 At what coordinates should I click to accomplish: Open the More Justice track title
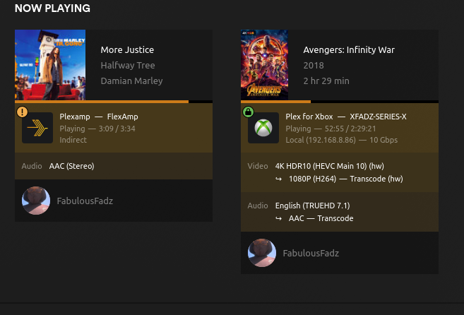pos(127,49)
